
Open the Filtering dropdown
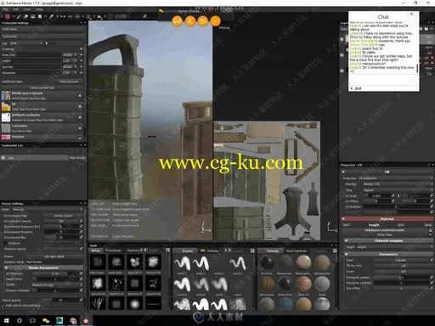[x=398, y=184]
